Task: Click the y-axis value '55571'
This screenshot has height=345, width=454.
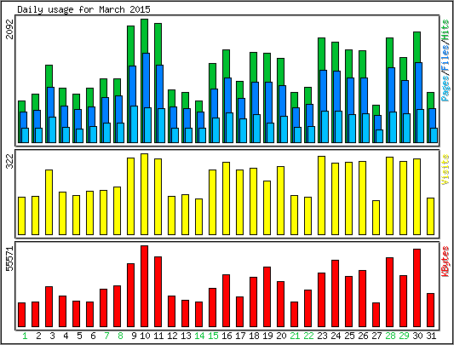Action: point(10,258)
